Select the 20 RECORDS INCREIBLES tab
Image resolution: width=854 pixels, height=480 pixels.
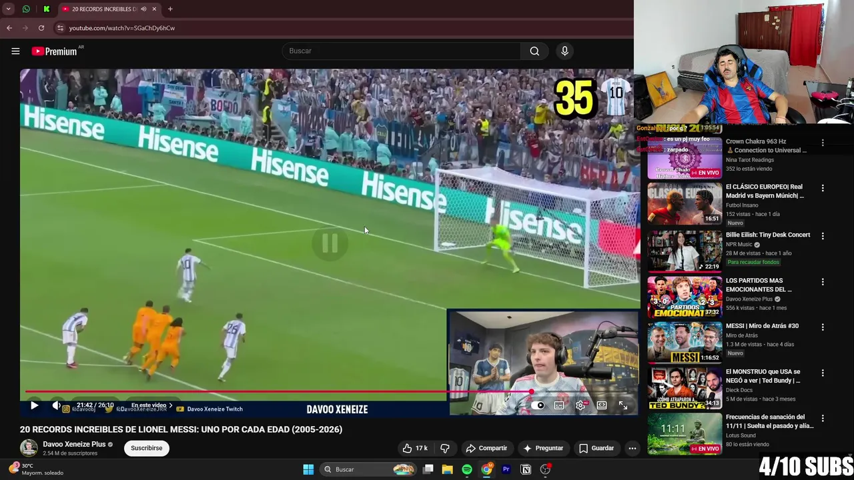103,9
